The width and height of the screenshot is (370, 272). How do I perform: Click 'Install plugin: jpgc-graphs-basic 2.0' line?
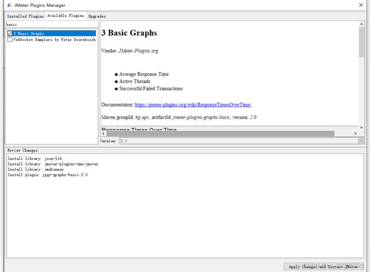click(x=48, y=175)
